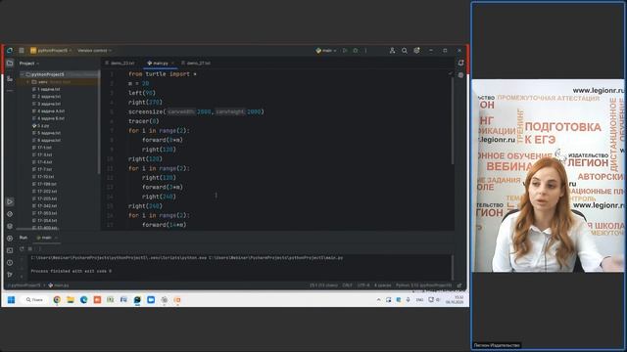Open the Project view options dropdown

click(x=29, y=64)
